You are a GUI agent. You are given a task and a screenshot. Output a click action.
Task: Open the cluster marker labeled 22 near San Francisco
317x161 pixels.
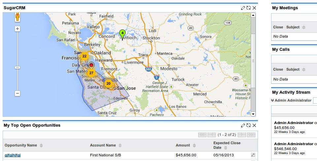[84, 56]
